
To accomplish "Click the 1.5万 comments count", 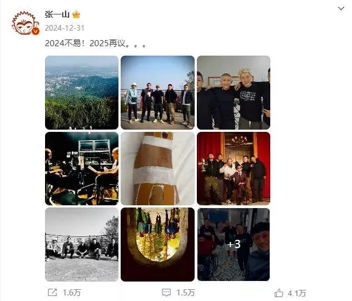I will pyautogui.click(x=185, y=293).
